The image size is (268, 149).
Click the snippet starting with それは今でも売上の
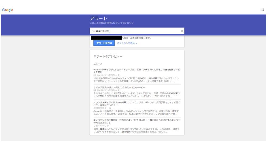(x=137, y=95)
